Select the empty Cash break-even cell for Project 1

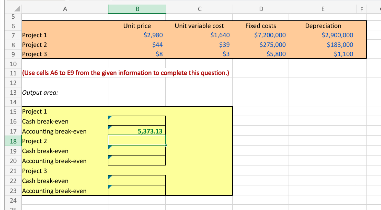tap(137, 121)
